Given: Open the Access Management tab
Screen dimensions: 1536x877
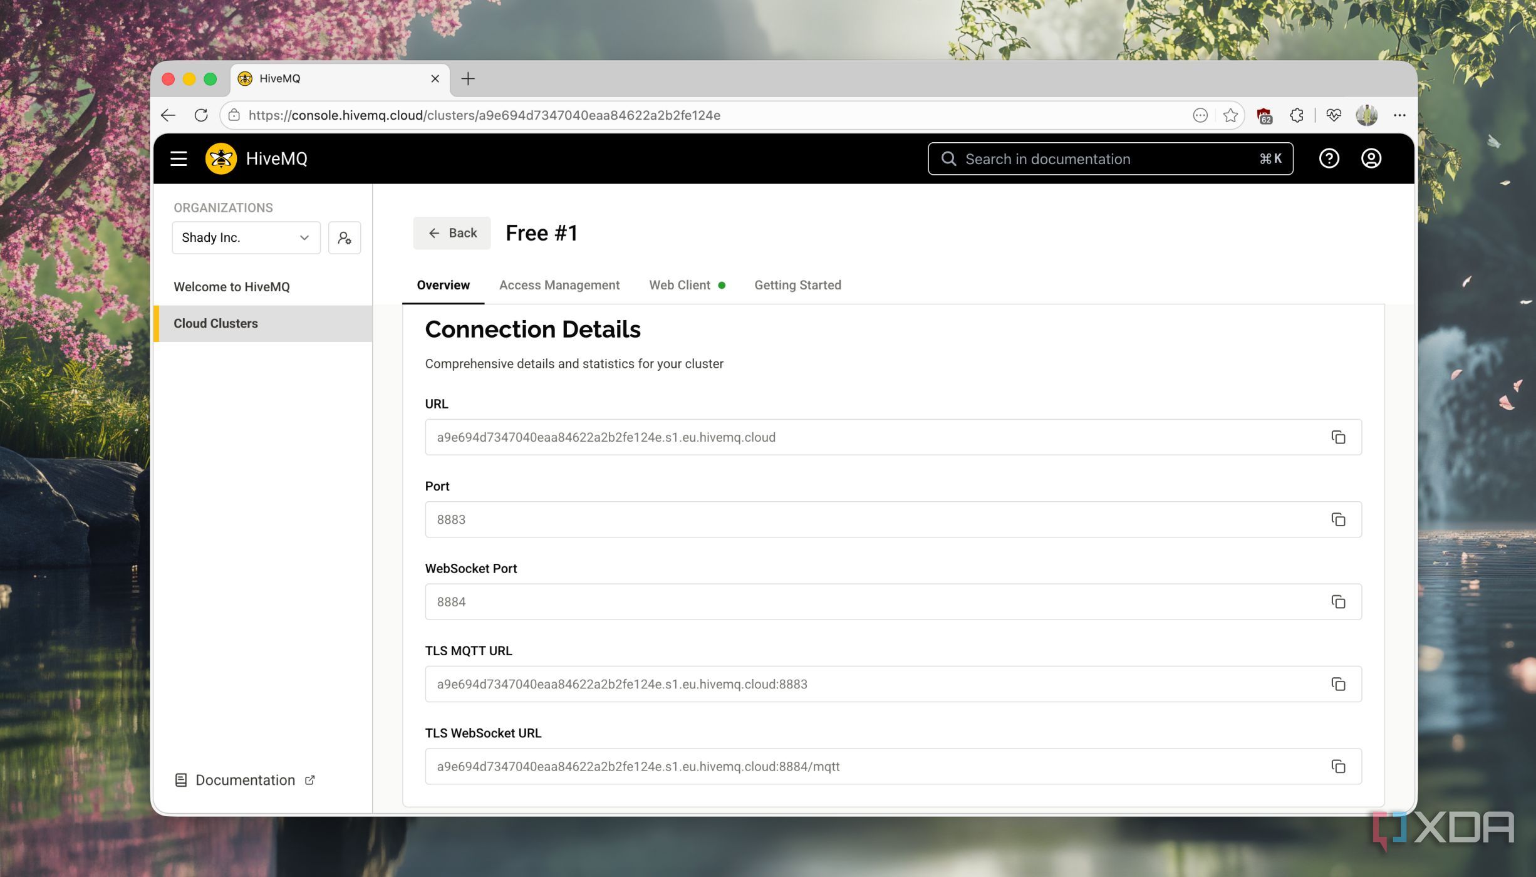Looking at the screenshot, I should click(x=559, y=286).
